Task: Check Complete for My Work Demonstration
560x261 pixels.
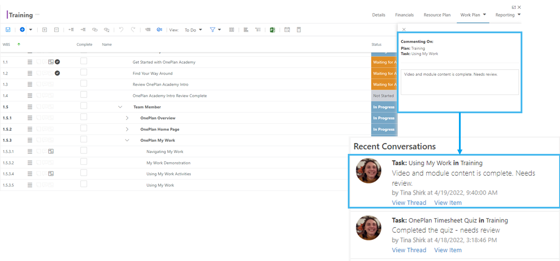Action: 84,162
